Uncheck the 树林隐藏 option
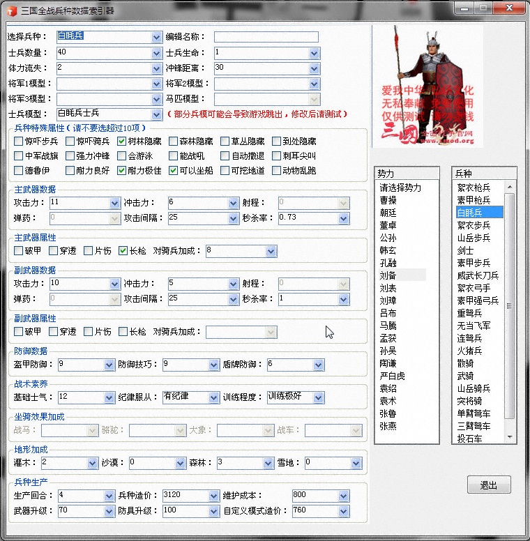 pos(122,141)
